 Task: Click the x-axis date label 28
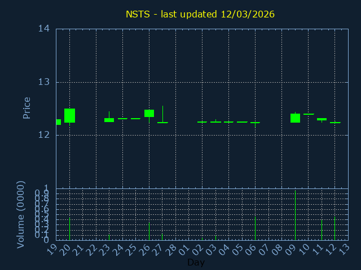172,248
